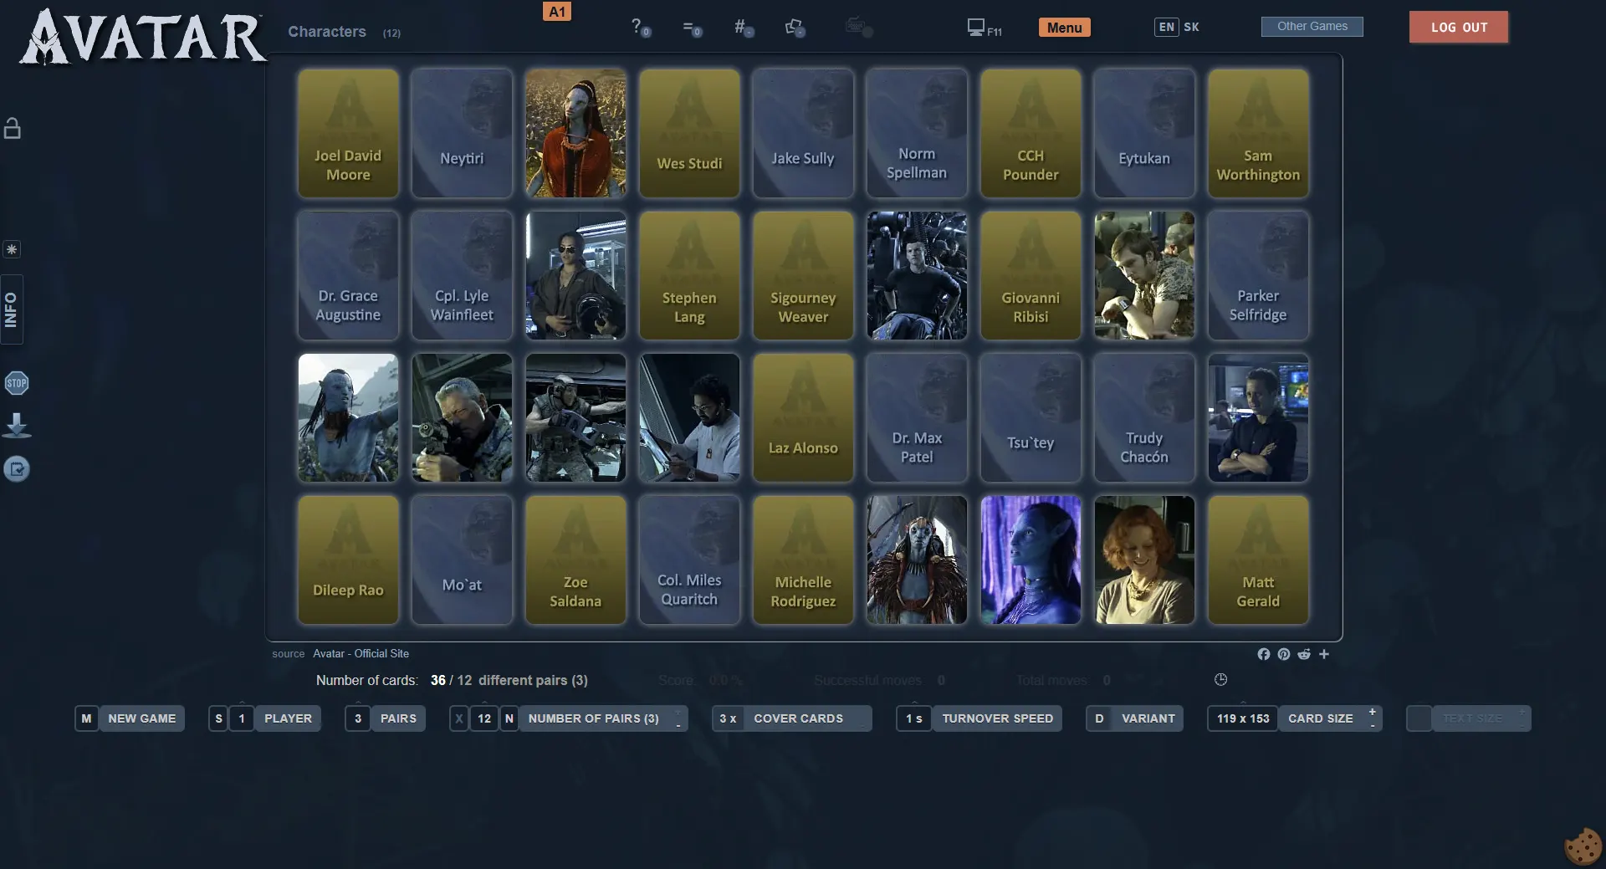The image size is (1606, 869).
Task: Click the question mark hint icon
Action: pos(637,27)
